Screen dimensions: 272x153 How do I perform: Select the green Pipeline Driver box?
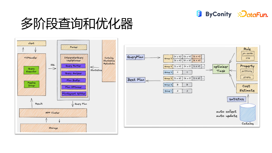[x=31, y=84]
